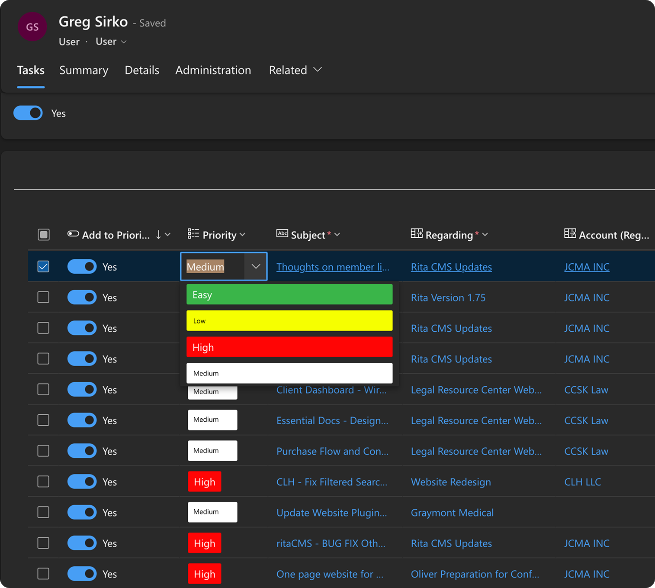Click the Priority column option-set icon
Screen dimensions: 655x588
193,234
